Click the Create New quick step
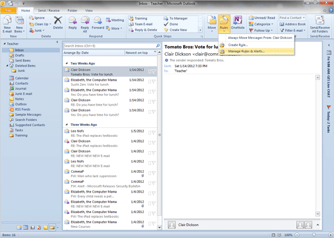 175,30
